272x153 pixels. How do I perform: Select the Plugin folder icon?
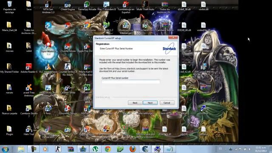[9, 130]
